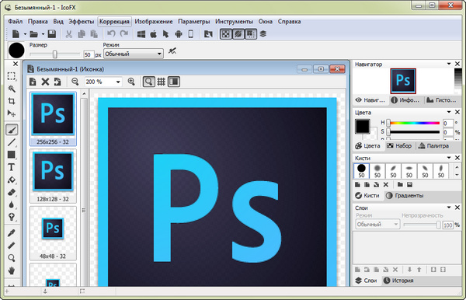Screen dimensions: 466x300
Task: Click the brush size 50 input field
Action: (x=88, y=54)
